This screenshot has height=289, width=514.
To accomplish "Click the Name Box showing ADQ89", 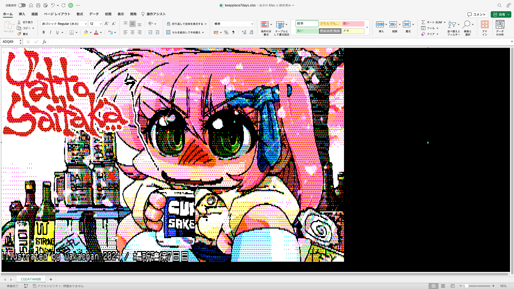I will 10,42.
